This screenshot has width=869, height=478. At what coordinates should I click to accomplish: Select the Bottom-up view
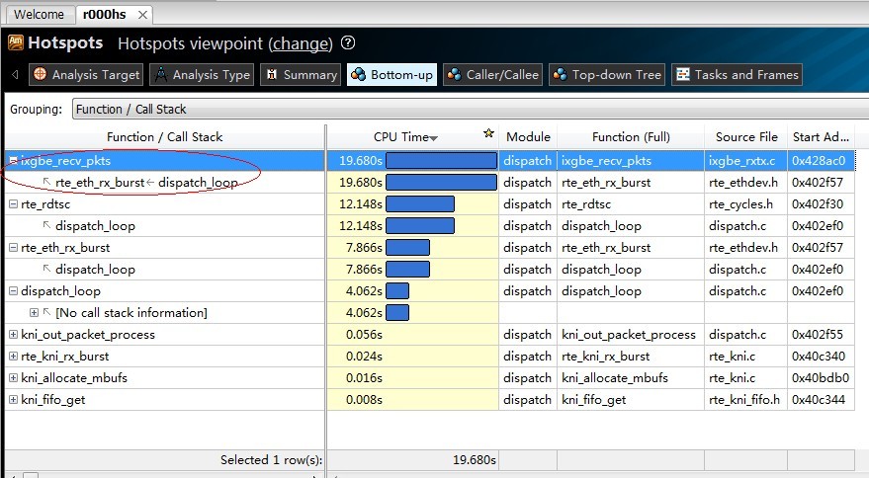[392, 75]
